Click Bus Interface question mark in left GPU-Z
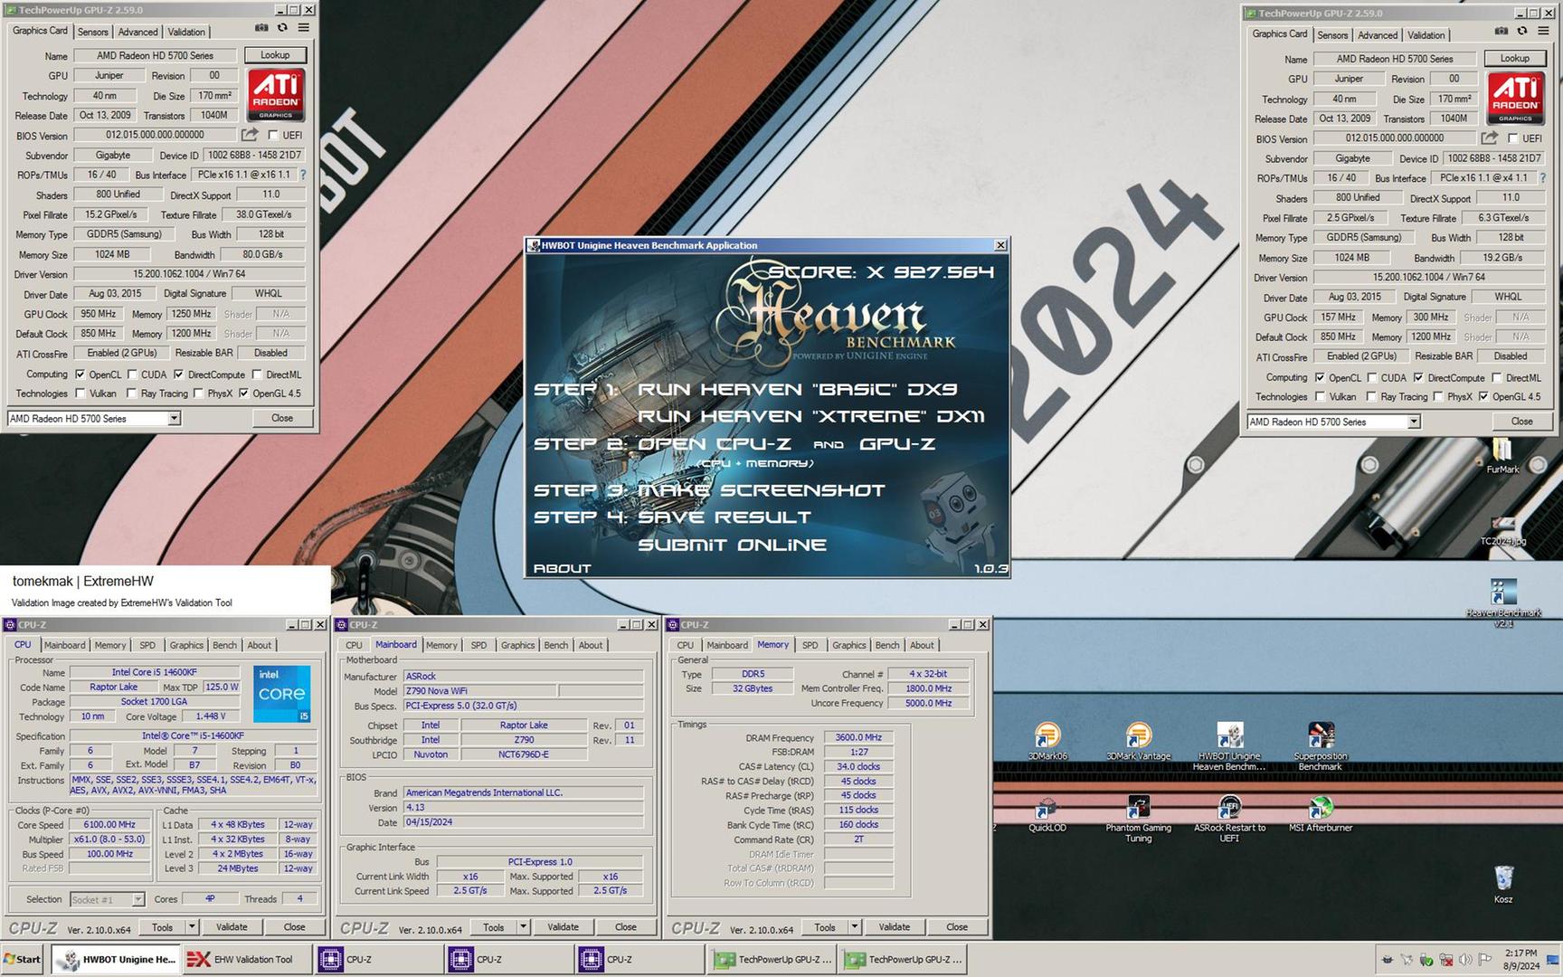This screenshot has height=977, width=1563. click(303, 175)
